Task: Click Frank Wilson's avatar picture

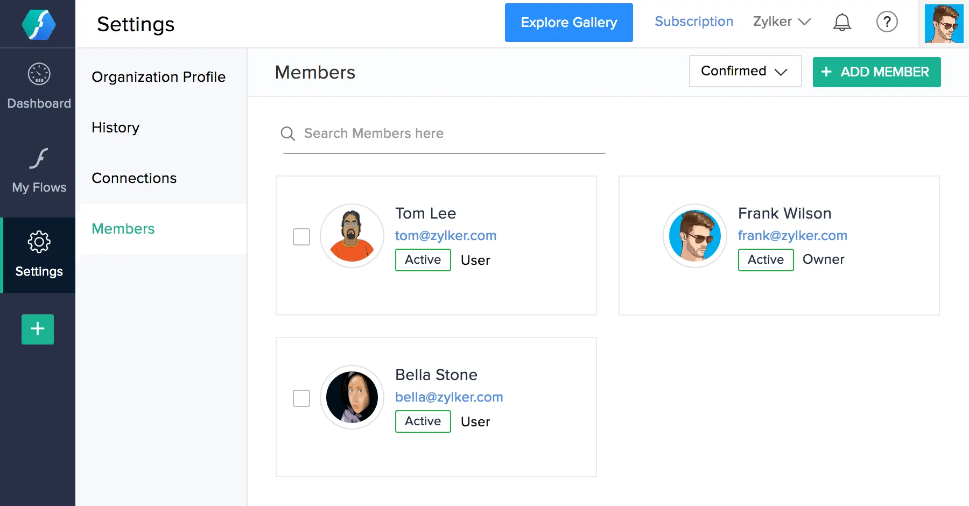Action: click(x=695, y=236)
